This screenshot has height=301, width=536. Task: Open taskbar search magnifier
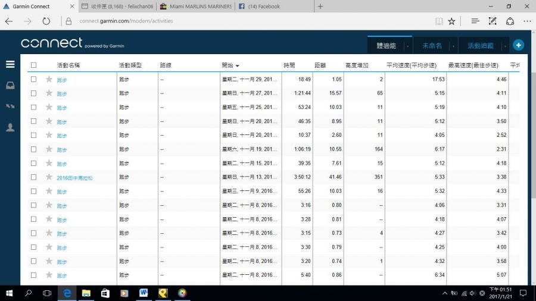[x=29, y=293]
